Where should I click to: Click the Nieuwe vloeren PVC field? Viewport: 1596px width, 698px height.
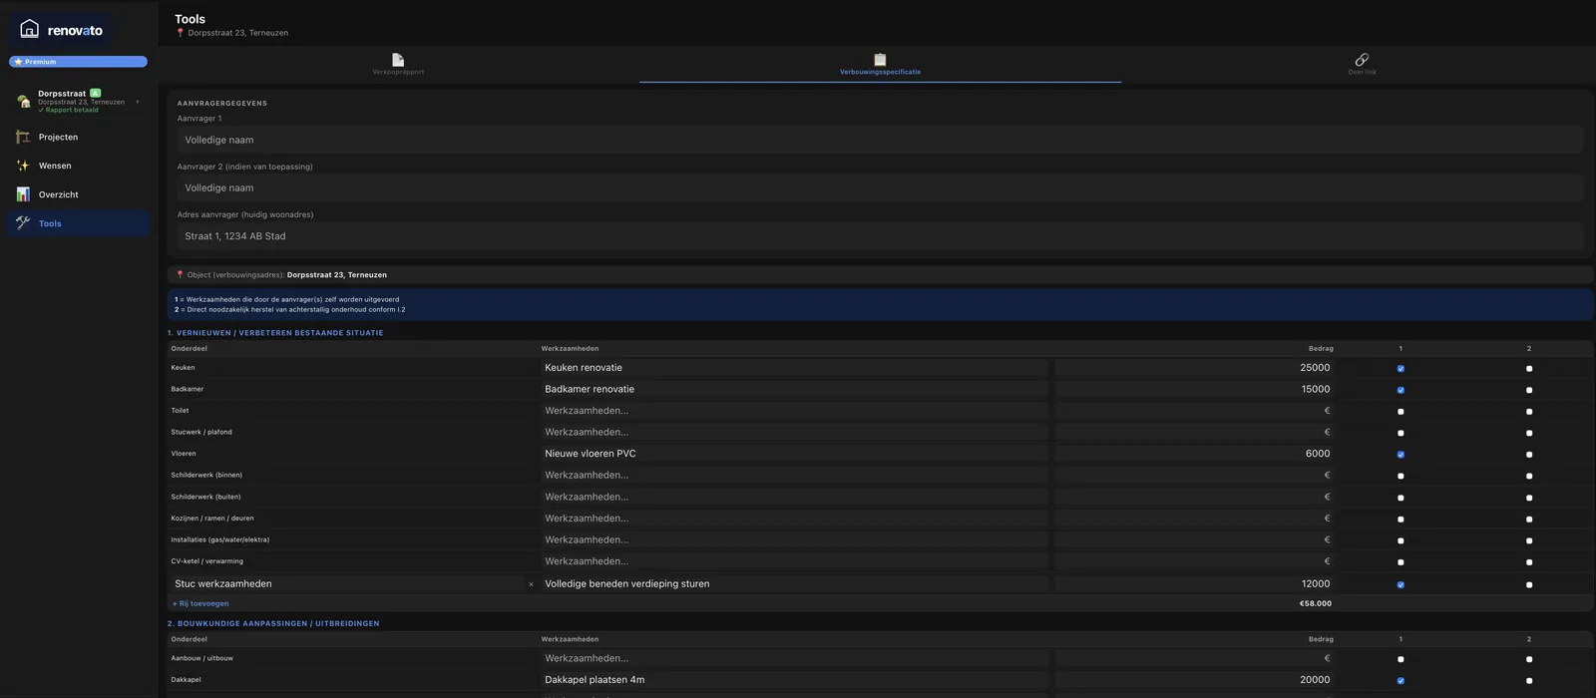794,454
